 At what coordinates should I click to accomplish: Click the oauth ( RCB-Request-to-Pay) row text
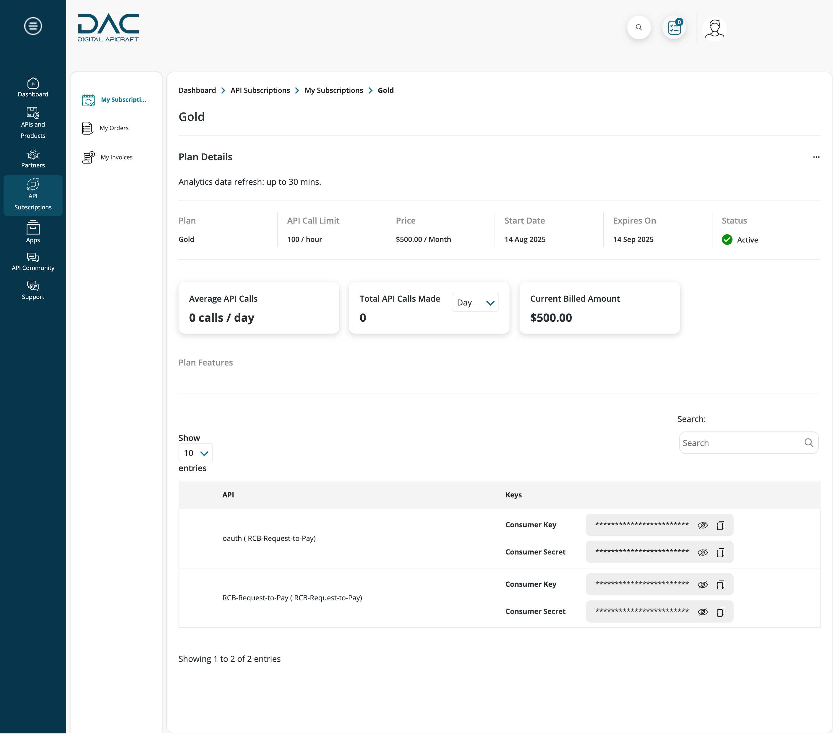pyautogui.click(x=269, y=539)
